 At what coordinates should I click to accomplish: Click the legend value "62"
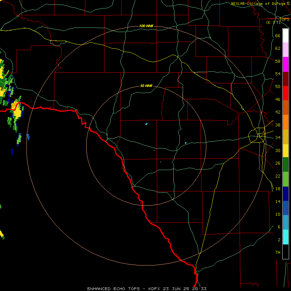[278, 48]
